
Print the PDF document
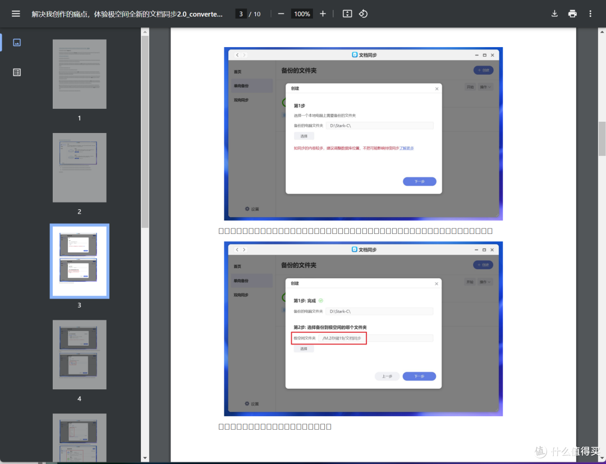(x=572, y=14)
